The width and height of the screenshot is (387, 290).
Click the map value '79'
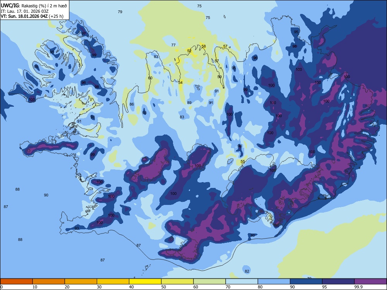click(x=120, y=12)
